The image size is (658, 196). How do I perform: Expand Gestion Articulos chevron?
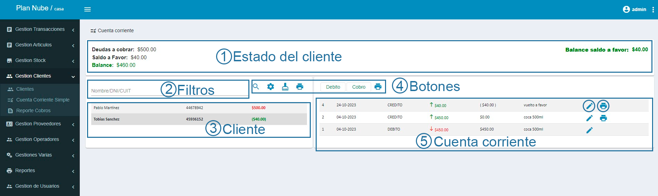click(73, 46)
